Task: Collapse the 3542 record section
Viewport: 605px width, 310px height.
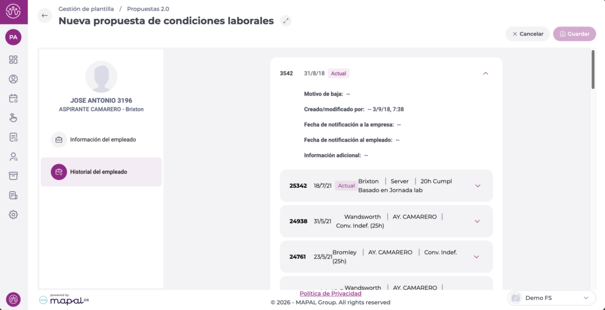Action: click(x=486, y=73)
